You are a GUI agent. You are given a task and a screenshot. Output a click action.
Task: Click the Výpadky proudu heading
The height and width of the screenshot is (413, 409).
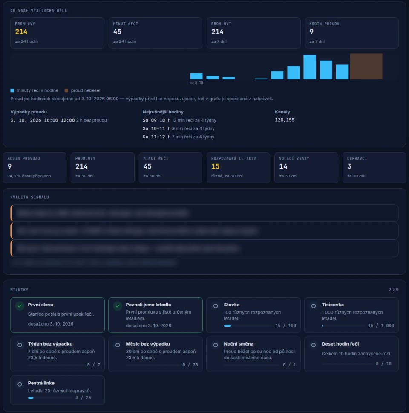(29, 112)
